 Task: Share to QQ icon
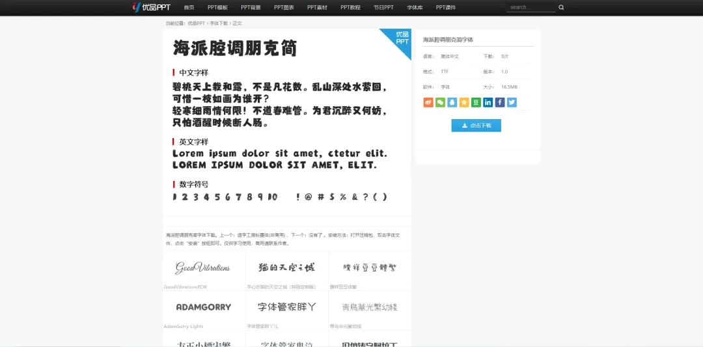click(452, 102)
